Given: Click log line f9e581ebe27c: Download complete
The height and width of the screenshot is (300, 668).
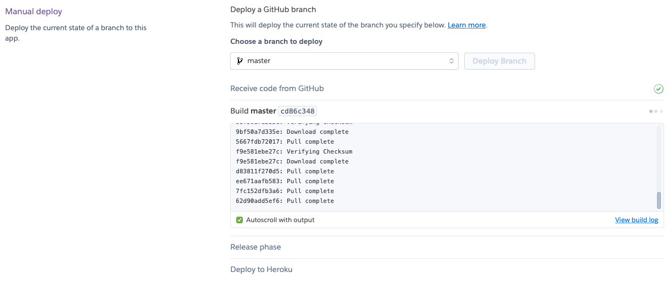Looking at the screenshot, I should [x=292, y=162].
